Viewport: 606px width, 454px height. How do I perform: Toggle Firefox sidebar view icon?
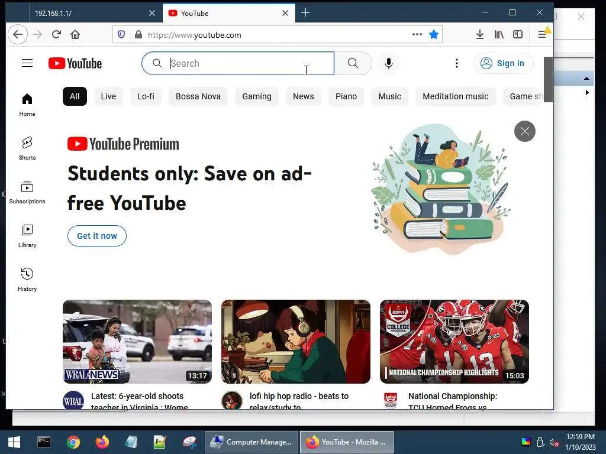(517, 35)
